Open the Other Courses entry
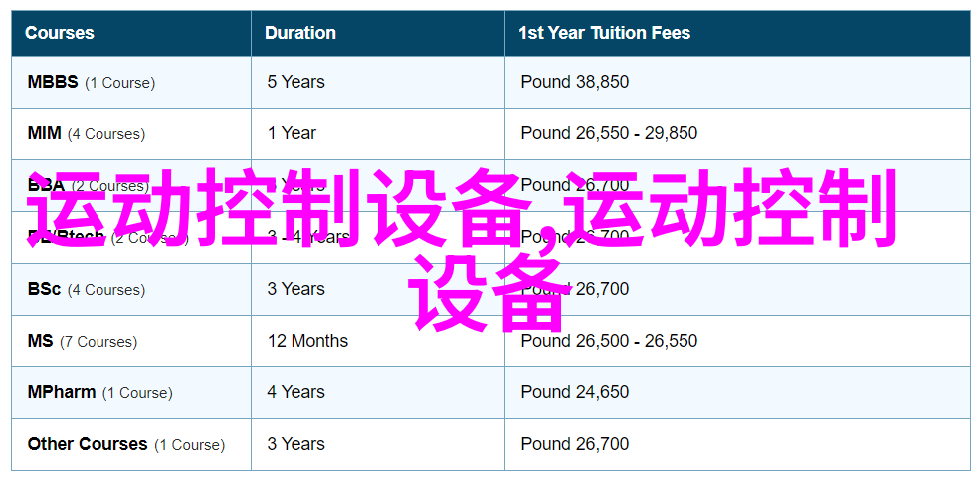This screenshot has width=979, height=481. coord(126,445)
